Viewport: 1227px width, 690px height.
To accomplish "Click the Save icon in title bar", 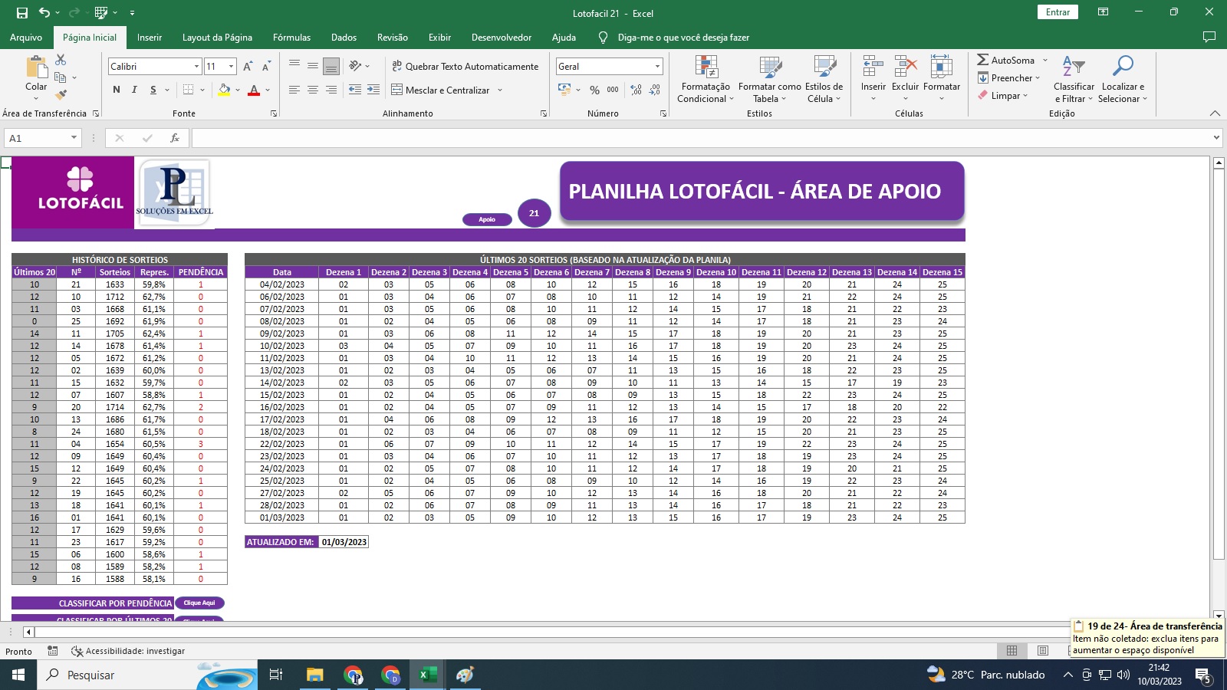I will click(22, 13).
